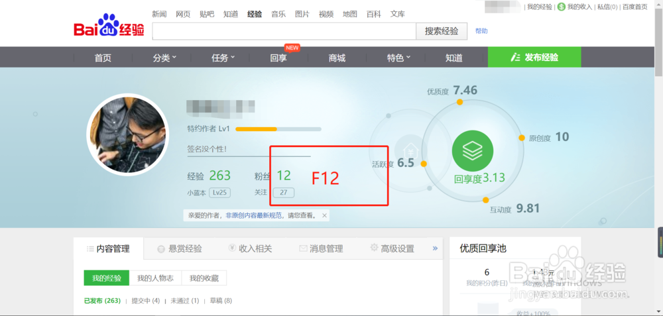The height and width of the screenshot is (316, 663).
Task: Filter by 草稿 (8)
Action: [221, 301]
